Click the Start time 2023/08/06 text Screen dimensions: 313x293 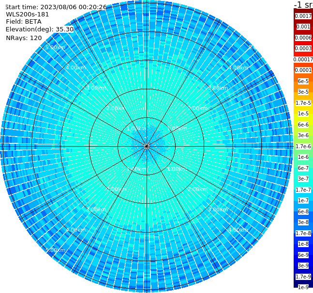56,7
